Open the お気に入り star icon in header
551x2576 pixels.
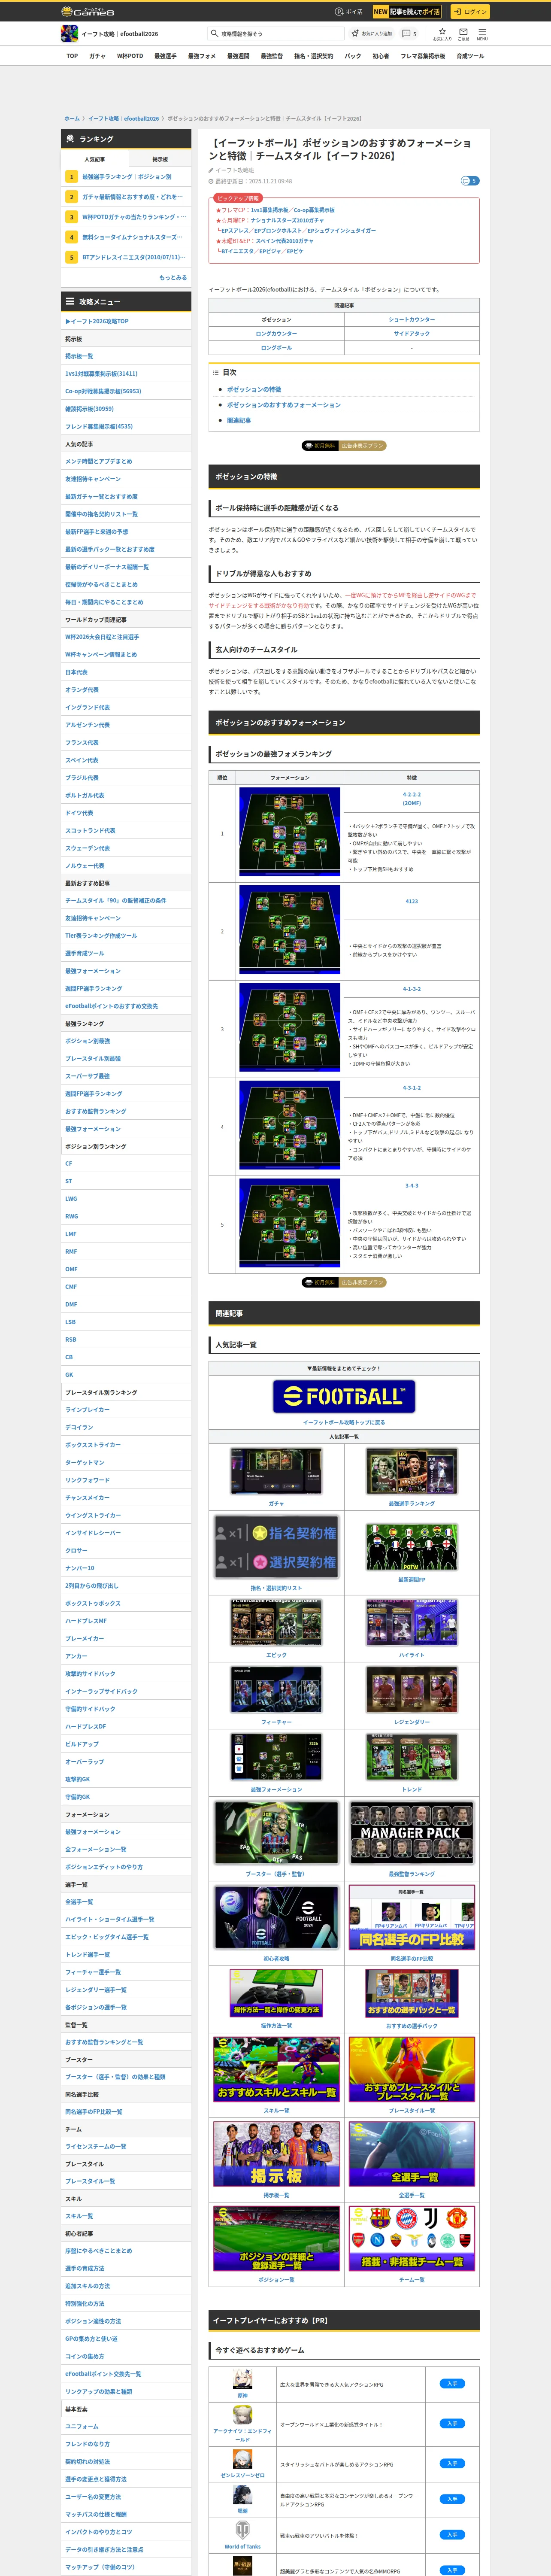point(442,34)
